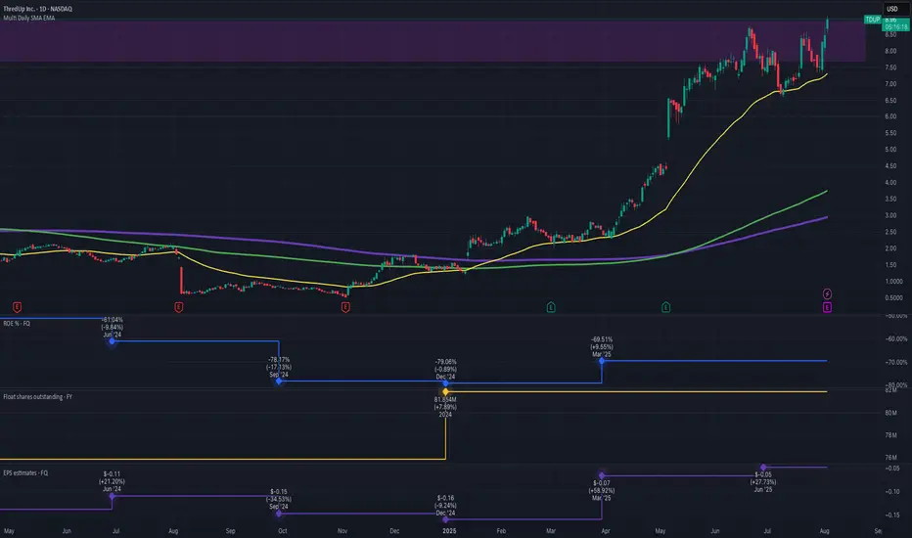Click the $-0.16 Dec '24 EPS label
The image size is (912, 538).
click(x=445, y=506)
